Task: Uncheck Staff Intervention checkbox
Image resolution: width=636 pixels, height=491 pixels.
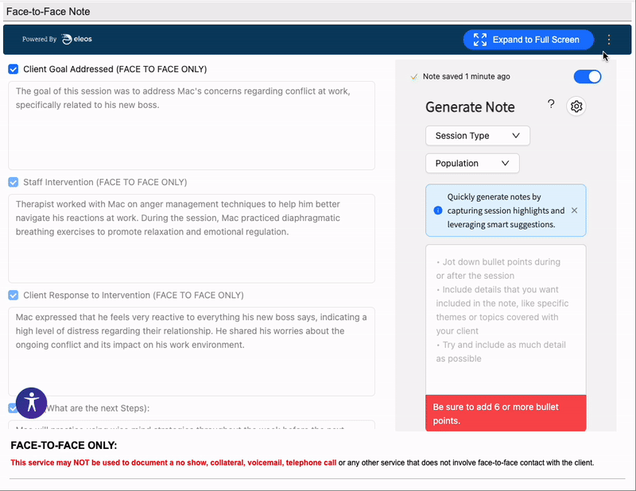Action: [x=14, y=183]
